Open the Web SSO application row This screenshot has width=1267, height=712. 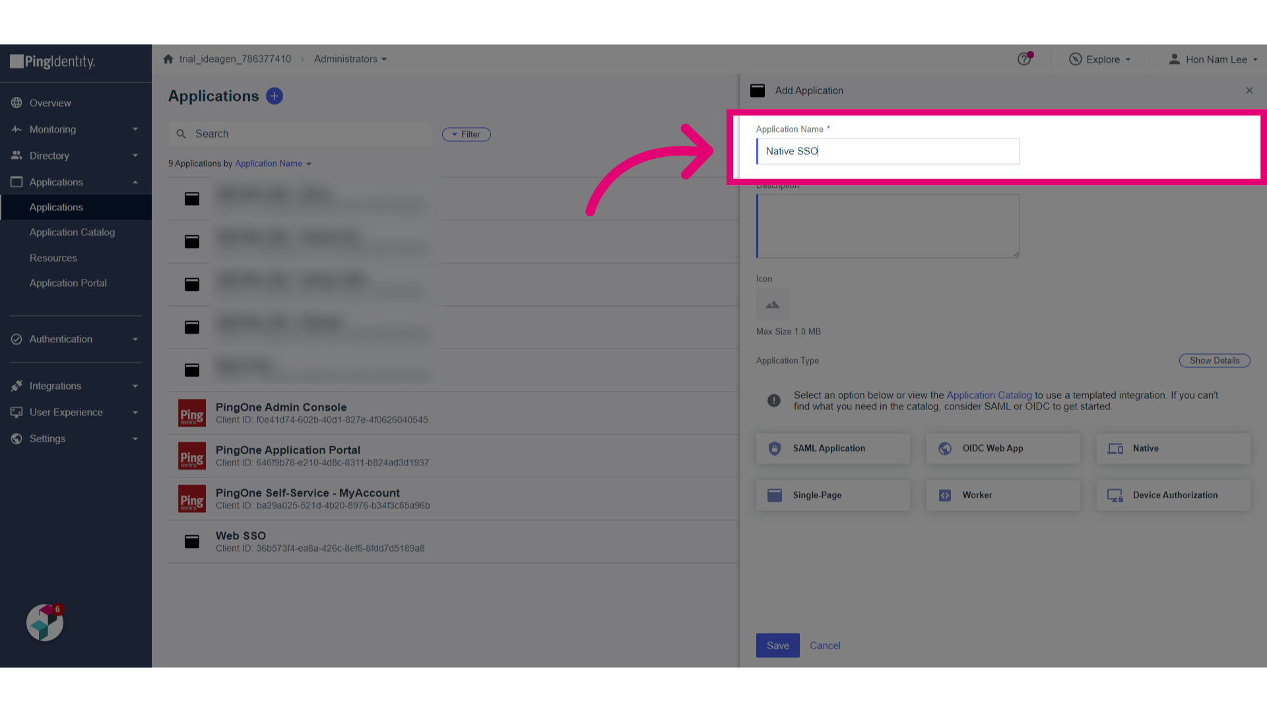coord(454,542)
